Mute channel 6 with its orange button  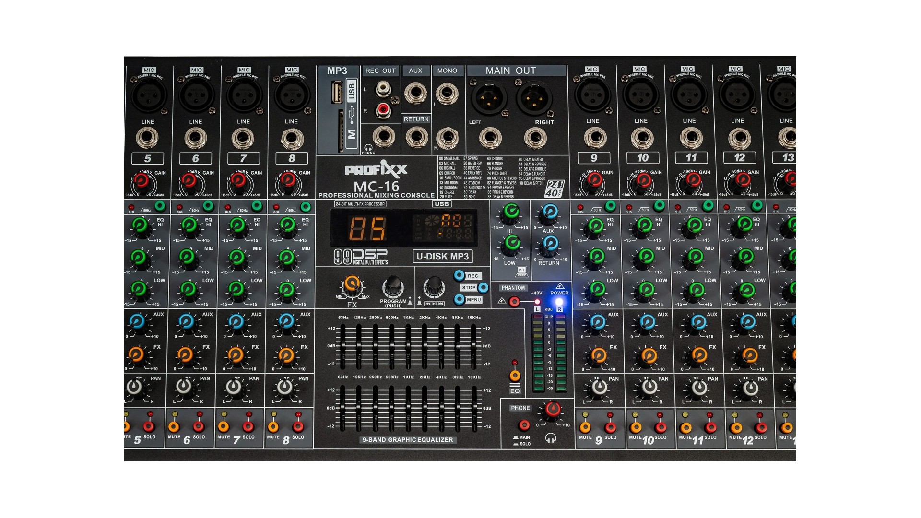[174, 426]
